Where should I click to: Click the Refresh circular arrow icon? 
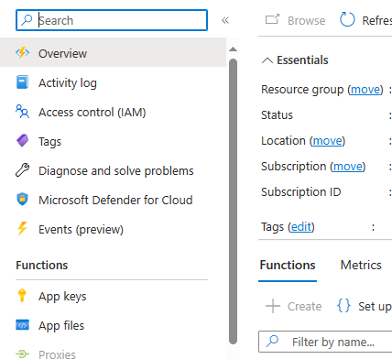click(x=347, y=20)
